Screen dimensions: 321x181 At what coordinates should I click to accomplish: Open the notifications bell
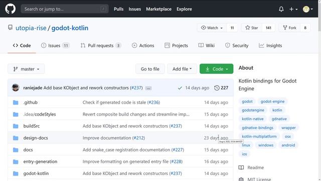click(x=281, y=9)
